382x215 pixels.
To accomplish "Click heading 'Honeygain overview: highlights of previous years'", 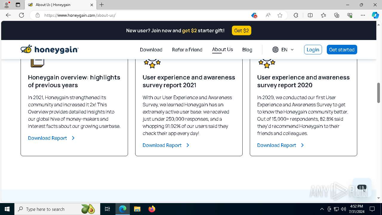I will click(74, 81).
